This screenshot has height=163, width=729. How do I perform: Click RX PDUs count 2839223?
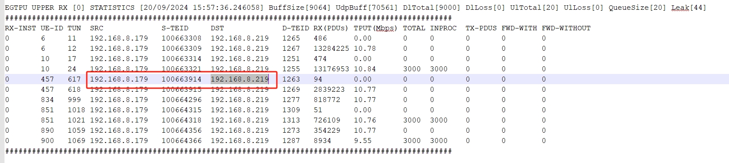tap(329, 90)
